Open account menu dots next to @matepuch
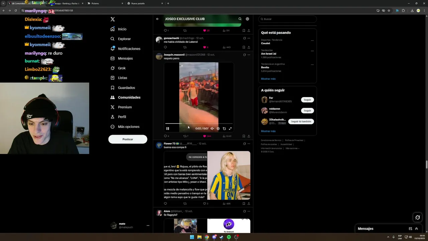The height and width of the screenshot is (241, 428). pos(148,226)
